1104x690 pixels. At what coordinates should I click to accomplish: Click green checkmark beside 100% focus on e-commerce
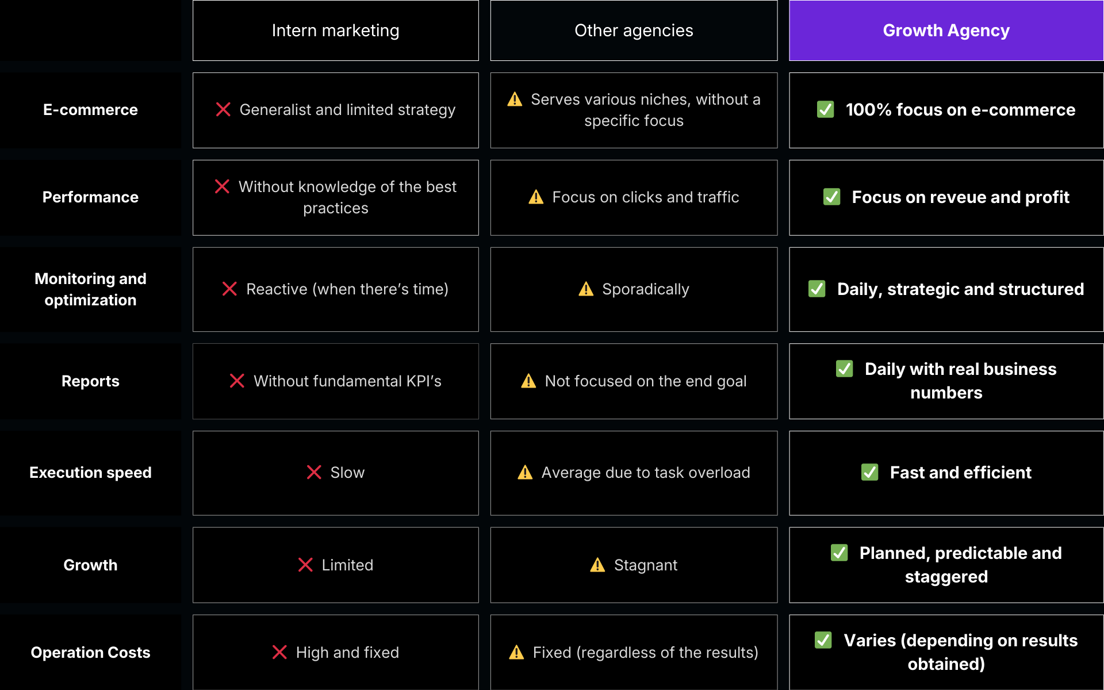(826, 110)
